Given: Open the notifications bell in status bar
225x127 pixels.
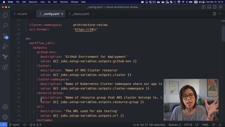Looking at the screenshot, I should [220, 125].
